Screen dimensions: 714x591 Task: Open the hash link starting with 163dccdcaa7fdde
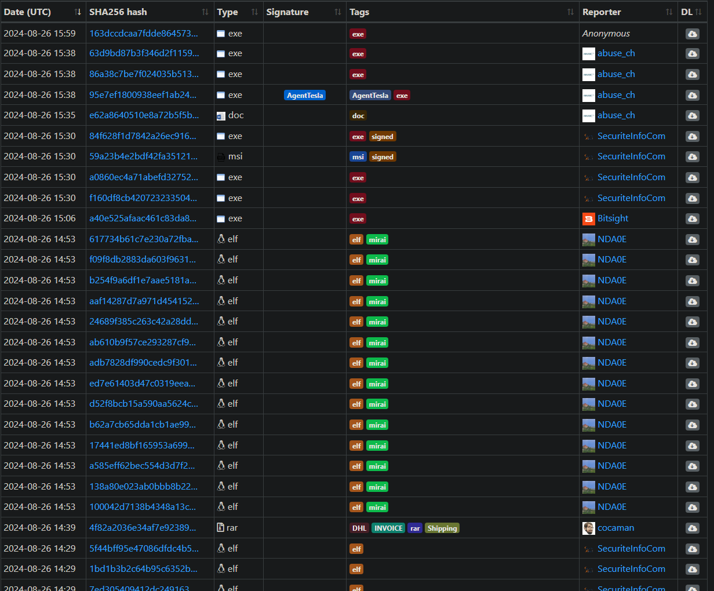pos(143,33)
